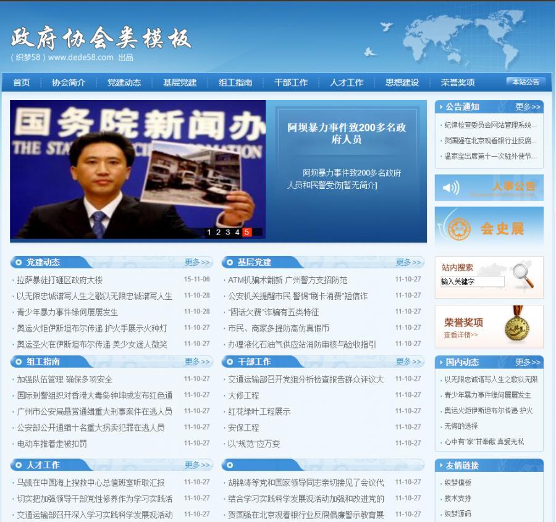Click the speaker icon on 人事公告 banner
The image size is (556, 522).
(x=452, y=188)
